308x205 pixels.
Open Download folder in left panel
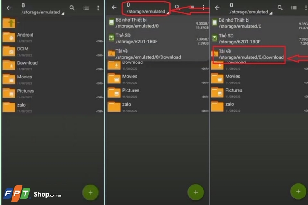click(x=53, y=65)
